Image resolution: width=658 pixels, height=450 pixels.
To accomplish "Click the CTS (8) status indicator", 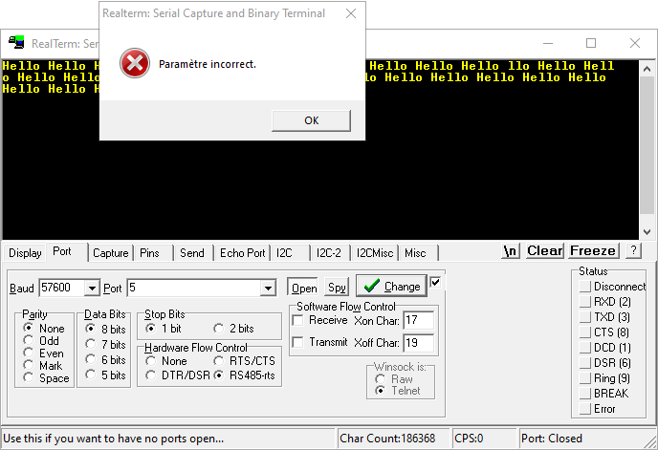I will point(585,332).
